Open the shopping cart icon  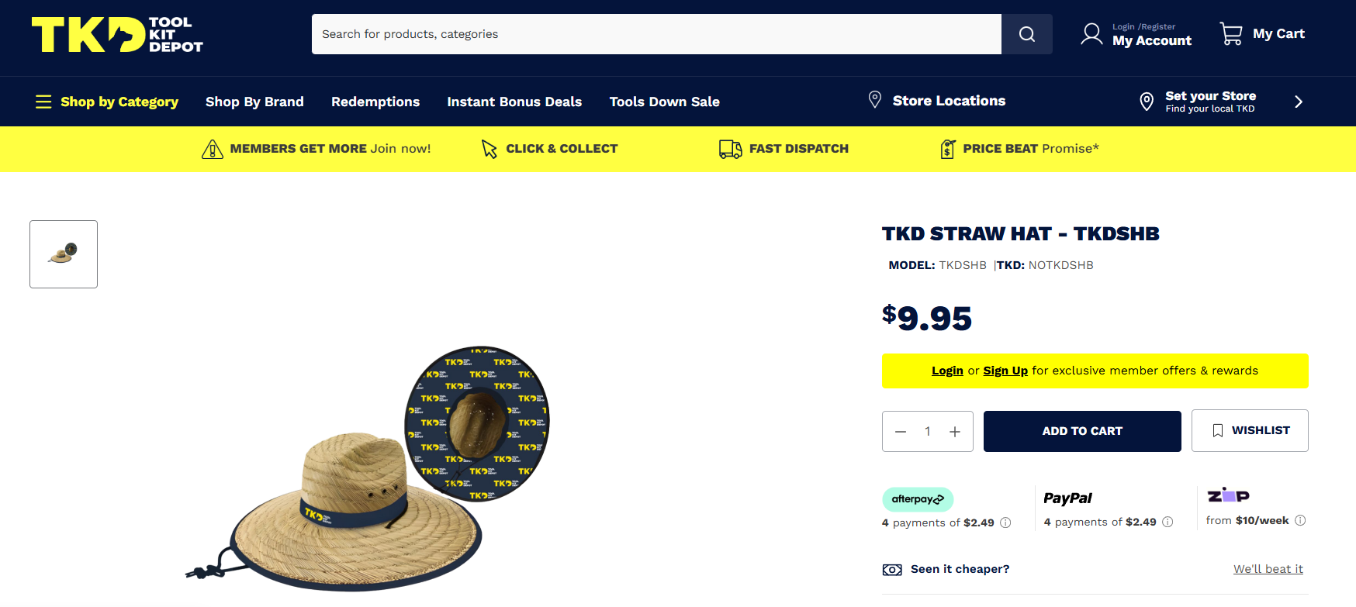coord(1231,33)
